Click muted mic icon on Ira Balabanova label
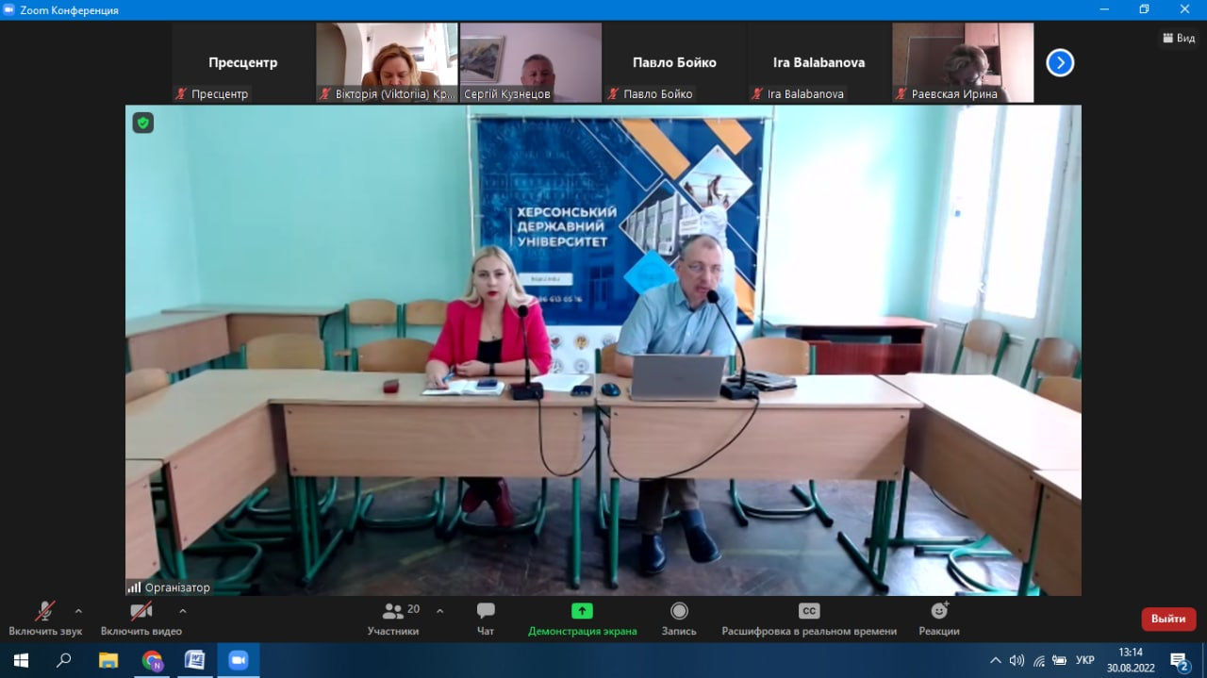 pyautogui.click(x=757, y=94)
